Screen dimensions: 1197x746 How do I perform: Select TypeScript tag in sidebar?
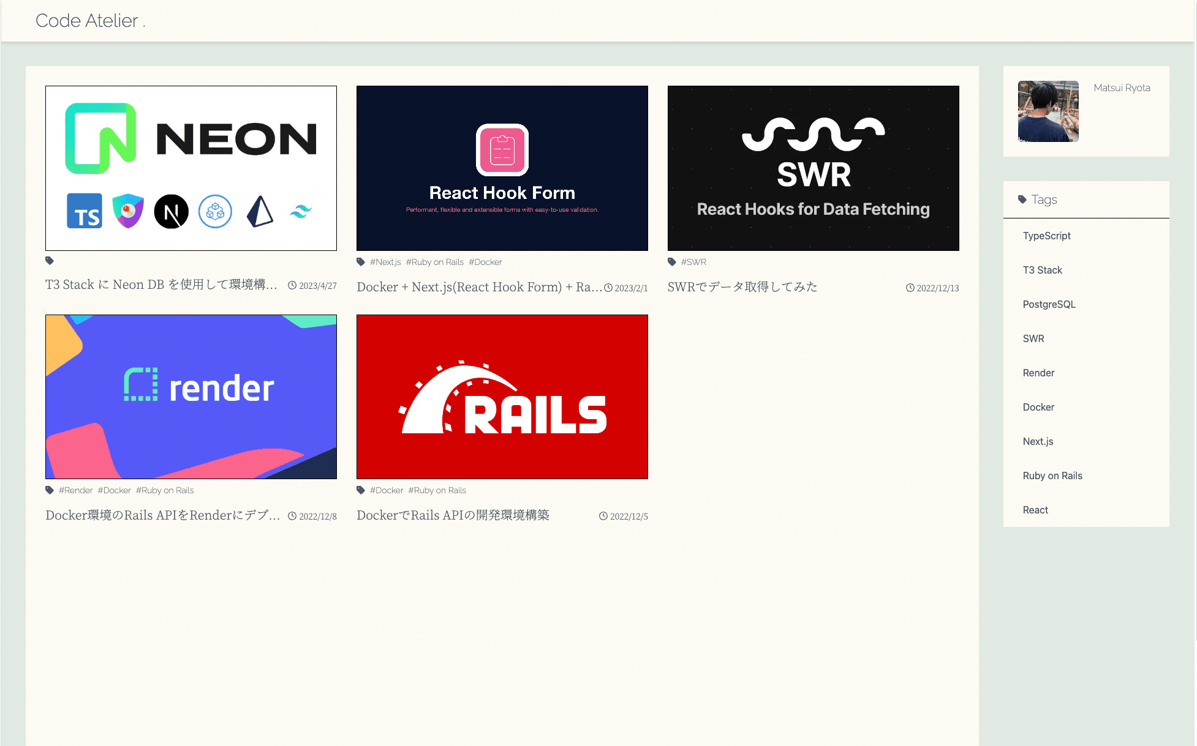[1046, 236]
